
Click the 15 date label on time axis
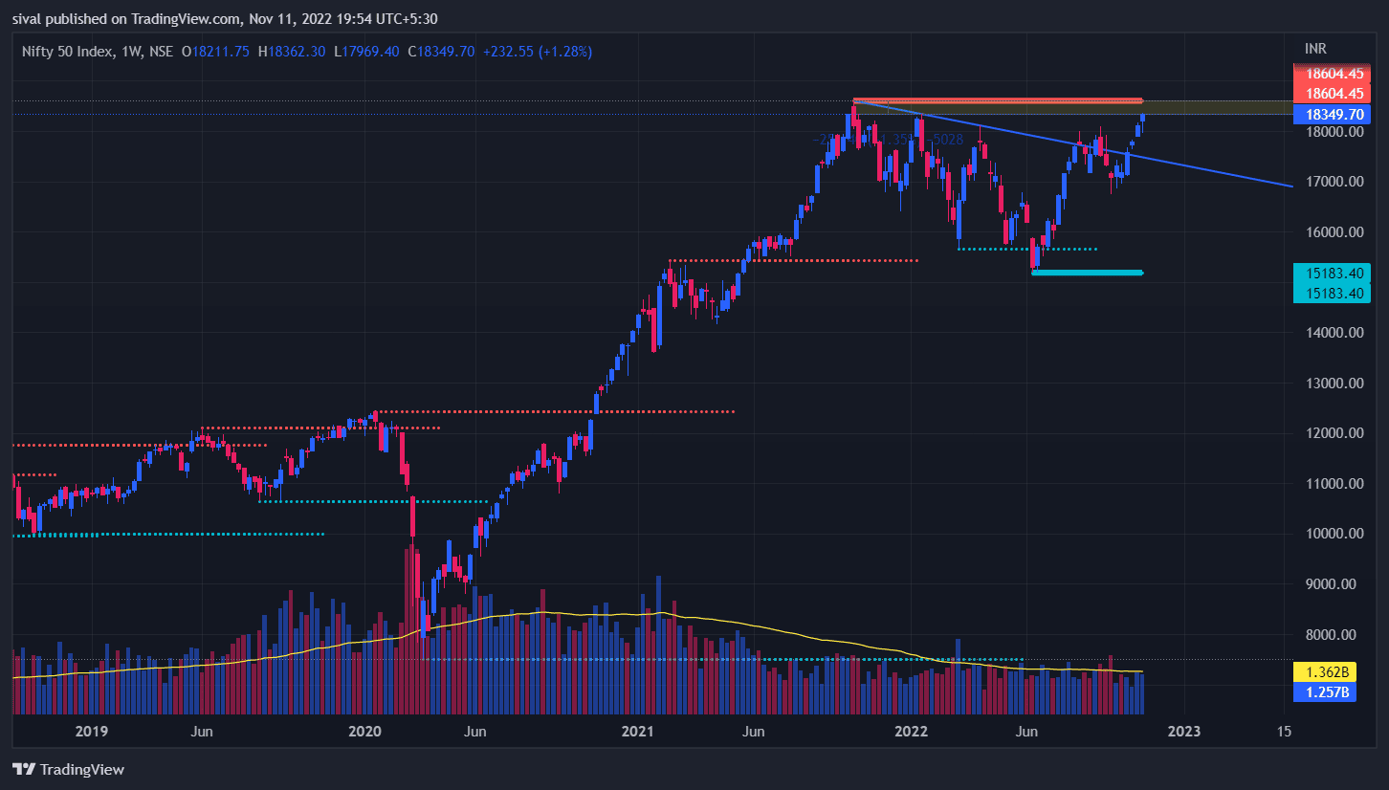pyautogui.click(x=1284, y=733)
